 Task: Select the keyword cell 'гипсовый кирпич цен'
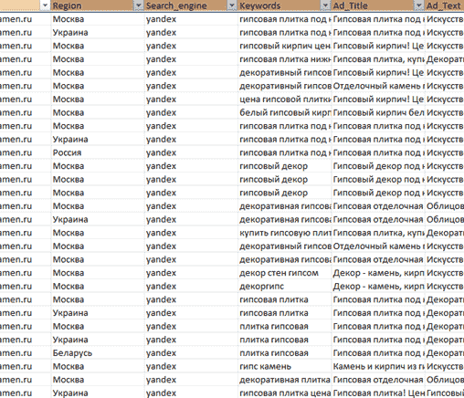284,46
